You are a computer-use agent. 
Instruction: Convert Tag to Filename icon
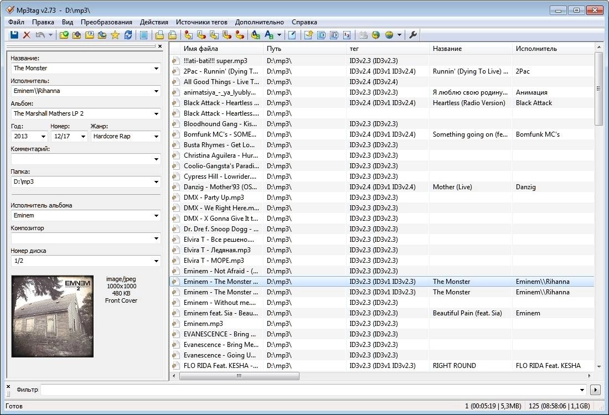188,35
